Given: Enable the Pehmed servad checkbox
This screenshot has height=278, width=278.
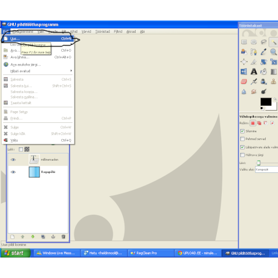Looking at the screenshot, I should click(x=242, y=139).
